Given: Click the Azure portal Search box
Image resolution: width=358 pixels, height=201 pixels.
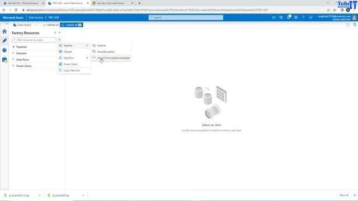Looking at the screenshot, I should 186,17.
